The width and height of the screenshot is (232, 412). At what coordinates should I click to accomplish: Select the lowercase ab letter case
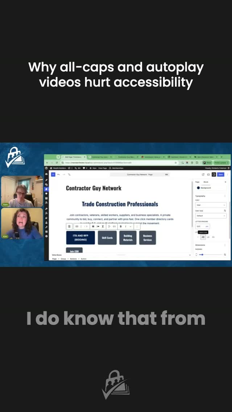point(208,237)
